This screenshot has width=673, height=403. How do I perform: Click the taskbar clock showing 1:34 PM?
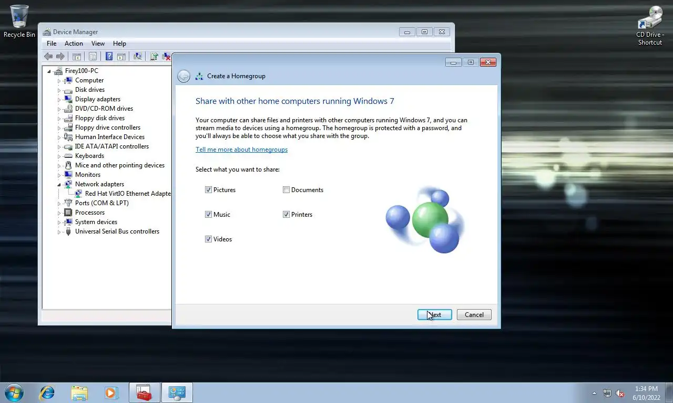click(x=646, y=393)
